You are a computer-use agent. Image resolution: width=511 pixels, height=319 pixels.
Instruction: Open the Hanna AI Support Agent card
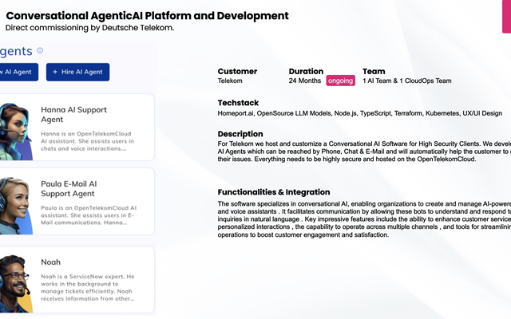(77, 128)
